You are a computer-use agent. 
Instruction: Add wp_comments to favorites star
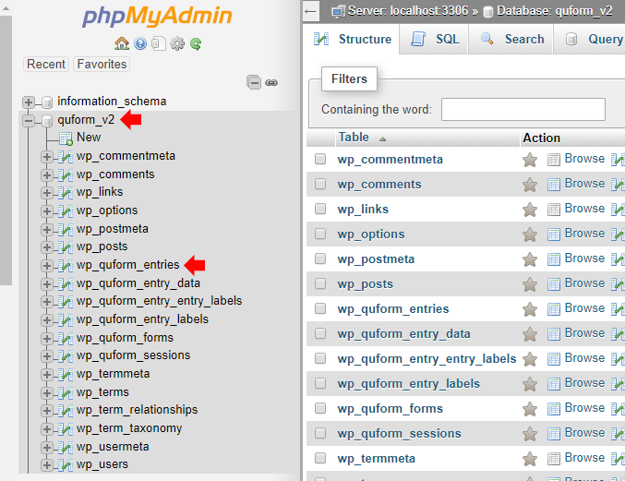coord(530,185)
